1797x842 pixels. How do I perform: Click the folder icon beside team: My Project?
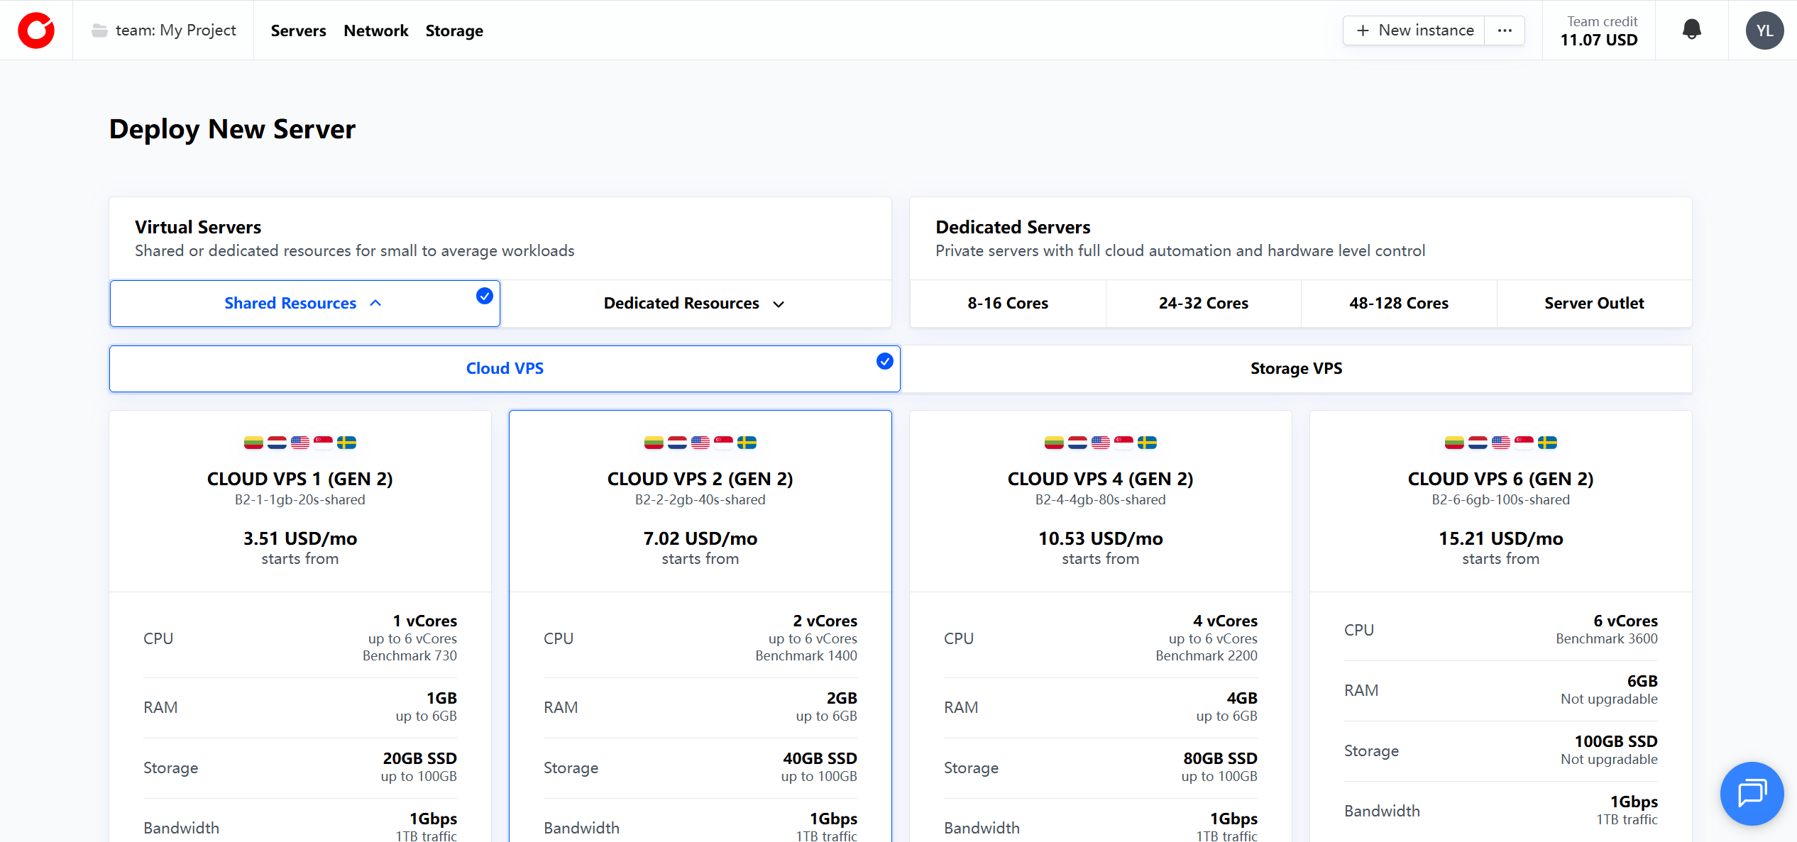[99, 31]
